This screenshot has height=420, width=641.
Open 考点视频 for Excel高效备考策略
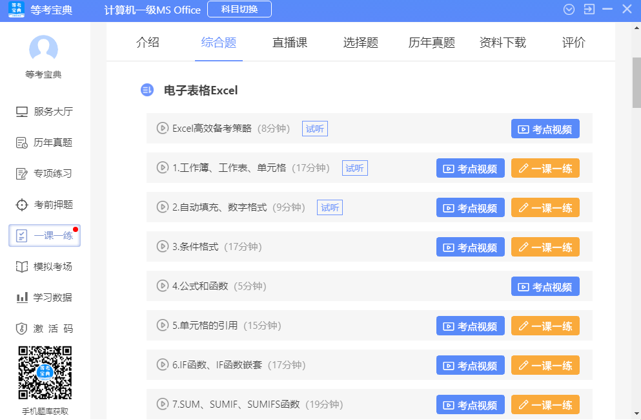pos(545,129)
